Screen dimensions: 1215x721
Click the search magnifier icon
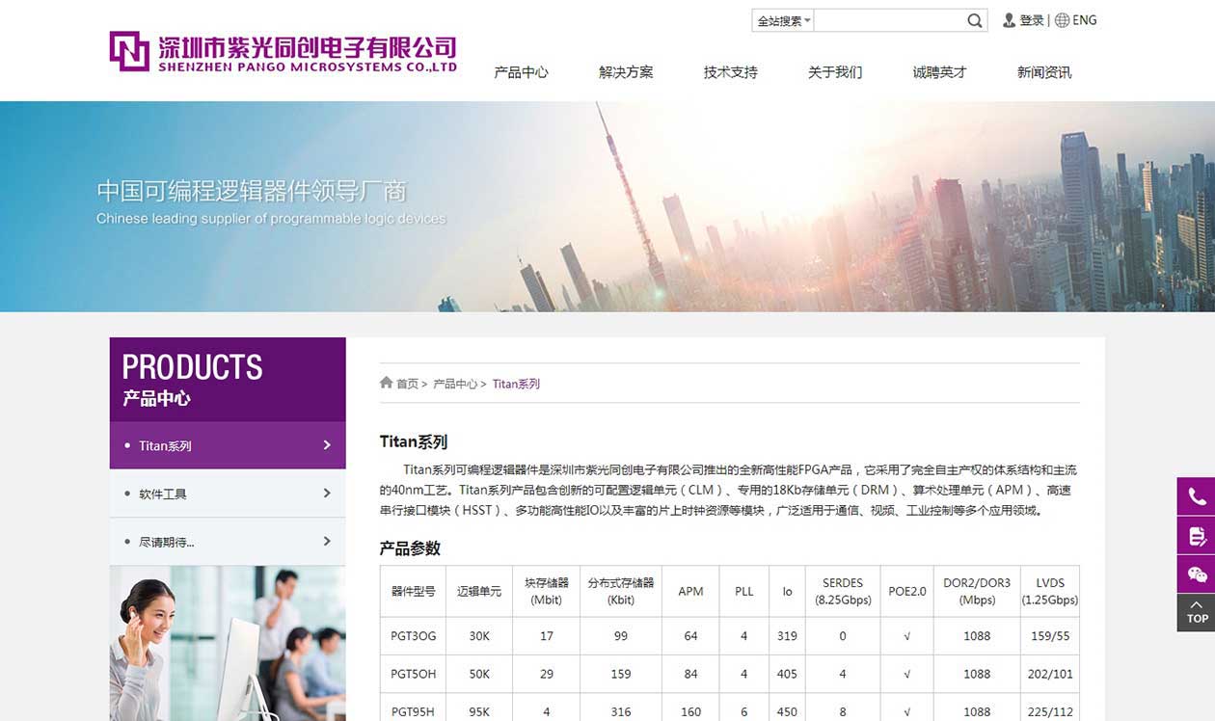pos(975,20)
